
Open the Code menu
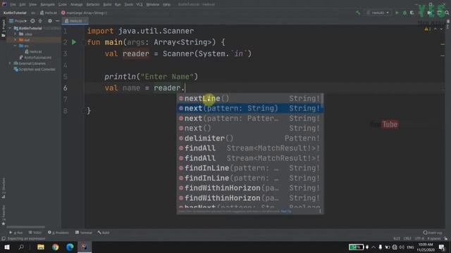tap(63, 4)
